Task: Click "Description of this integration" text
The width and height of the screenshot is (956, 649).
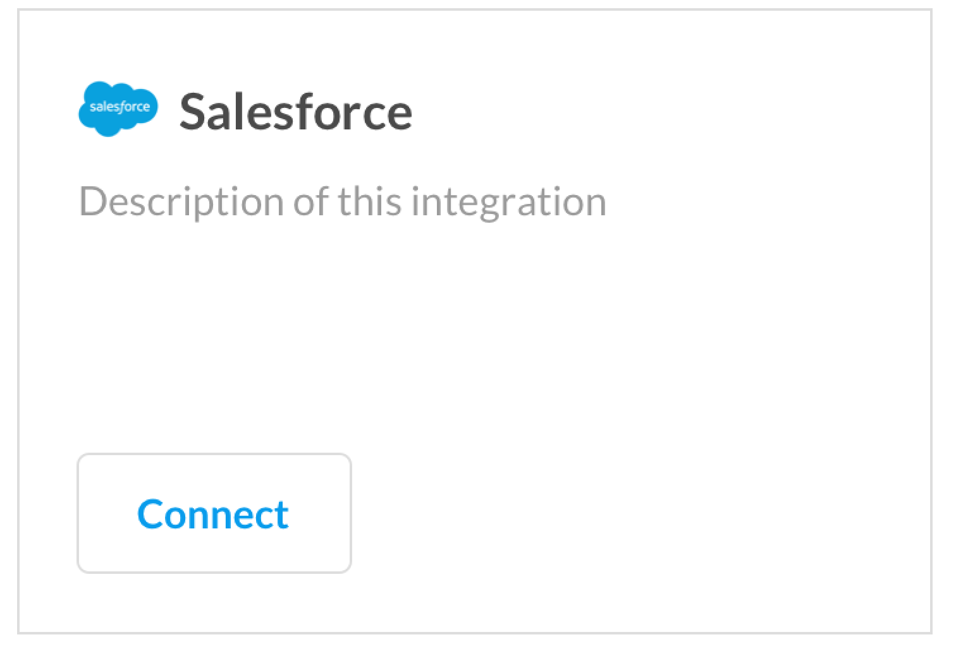Action: tap(342, 202)
